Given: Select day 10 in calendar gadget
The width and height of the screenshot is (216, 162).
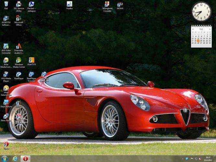Looking at the screenshot, I should tap(193, 39).
